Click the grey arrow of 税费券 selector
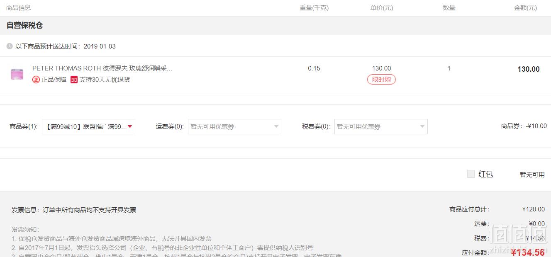Screen dimensions: 551x257 pyautogui.click(x=422, y=126)
